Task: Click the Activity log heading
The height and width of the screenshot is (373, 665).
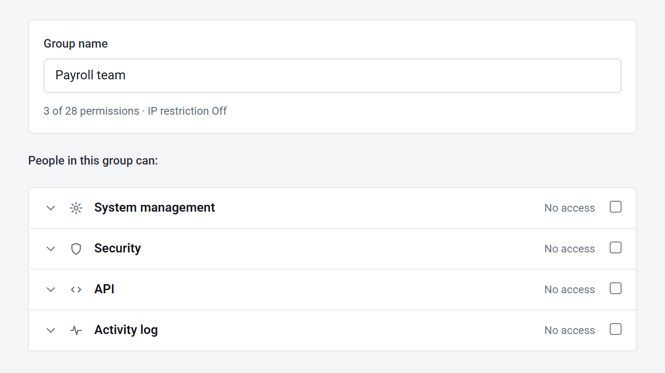Action: [126, 330]
